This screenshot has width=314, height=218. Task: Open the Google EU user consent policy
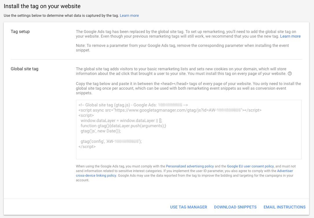click(x=250, y=166)
